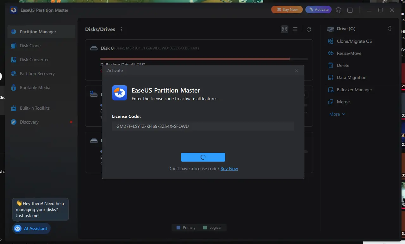Click the AI Assistant robot icon
Image resolution: width=405 pixels, height=244 pixels.
point(18,228)
